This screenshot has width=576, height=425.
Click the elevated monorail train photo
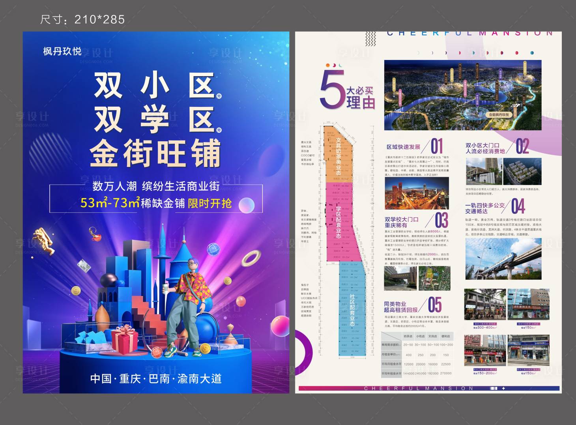503,259
